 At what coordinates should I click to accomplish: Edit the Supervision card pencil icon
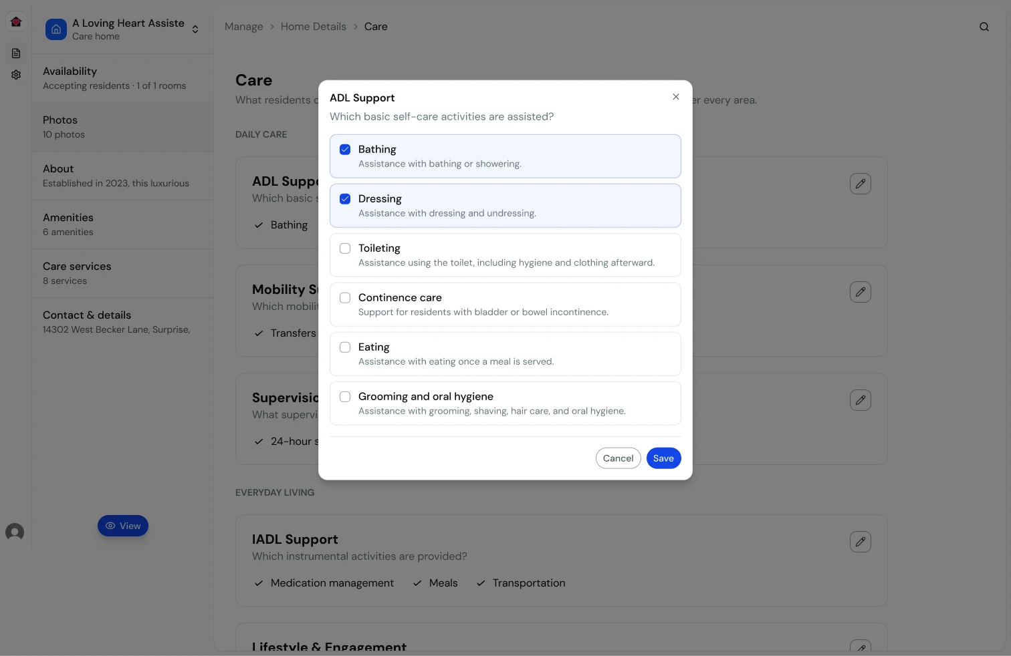(x=861, y=400)
